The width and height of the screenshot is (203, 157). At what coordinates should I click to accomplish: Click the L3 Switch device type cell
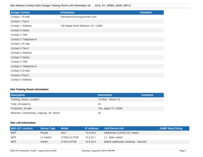pyautogui.click(x=46, y=138)
